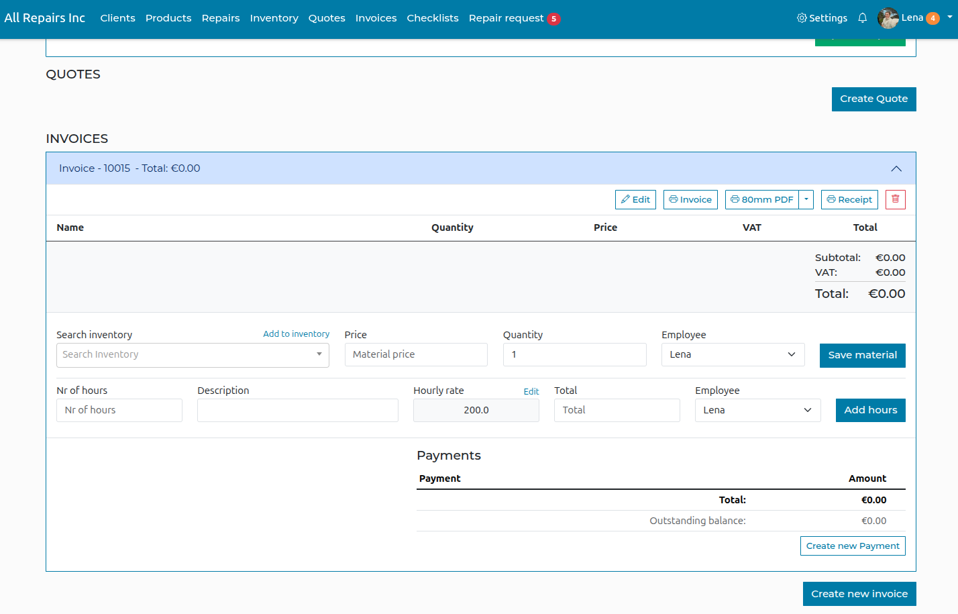Click the 80mm PDF button
The image size is (958, 614).
tap(762, 199)
